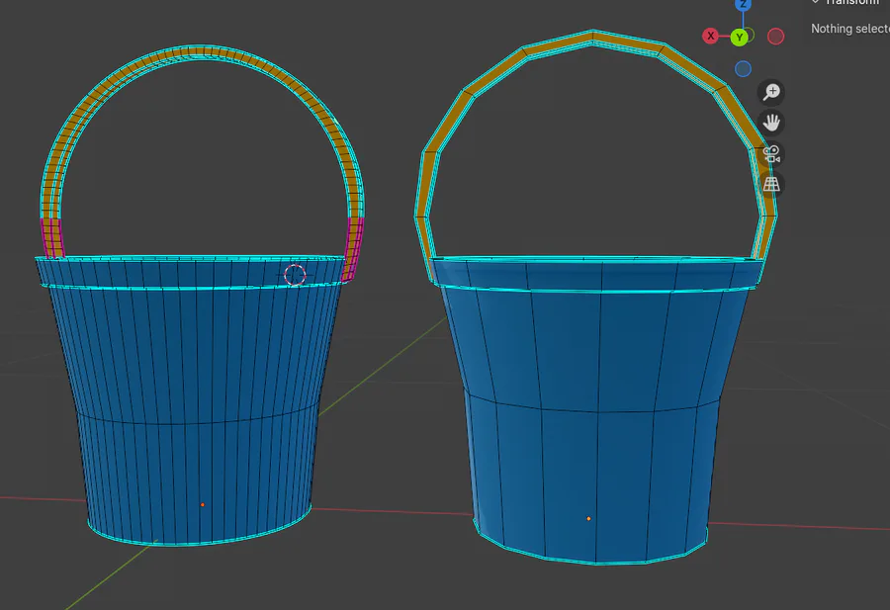Screen dimensions: 890x610
Task: Click the 'Nothing selected' text in sidebar
Action: pos(849,29)
